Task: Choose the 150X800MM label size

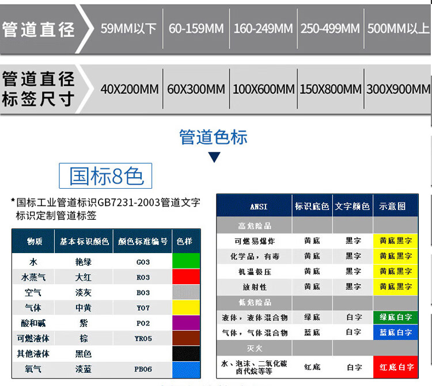Action: pos(331,89)
